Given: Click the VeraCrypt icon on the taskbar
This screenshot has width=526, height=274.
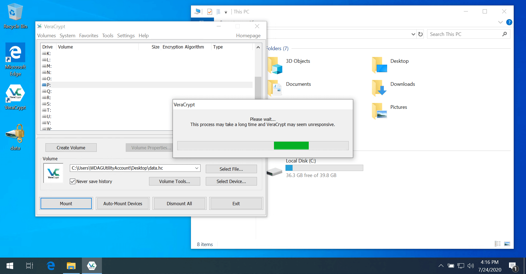Looking at the screenshot, I should 92,266.
